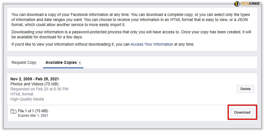Click the gray HTML format line under Requested on
Image resolution: width=265 pixels, height=132 pixels.
(x=22, y=94)
